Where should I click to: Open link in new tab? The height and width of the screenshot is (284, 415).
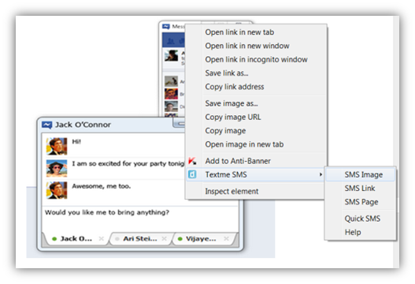coord(256,32)
